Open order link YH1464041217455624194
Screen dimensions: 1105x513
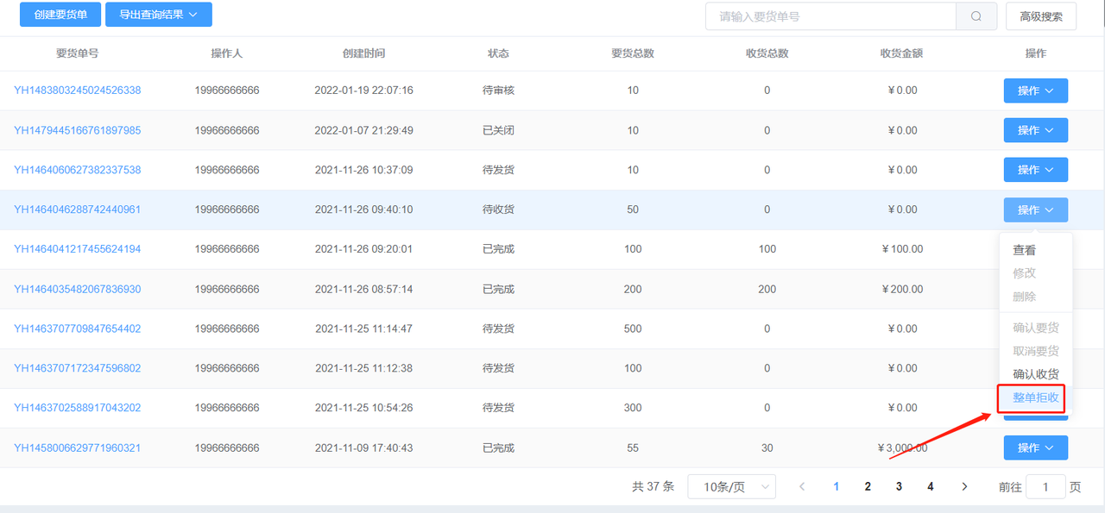coord(78,249)
